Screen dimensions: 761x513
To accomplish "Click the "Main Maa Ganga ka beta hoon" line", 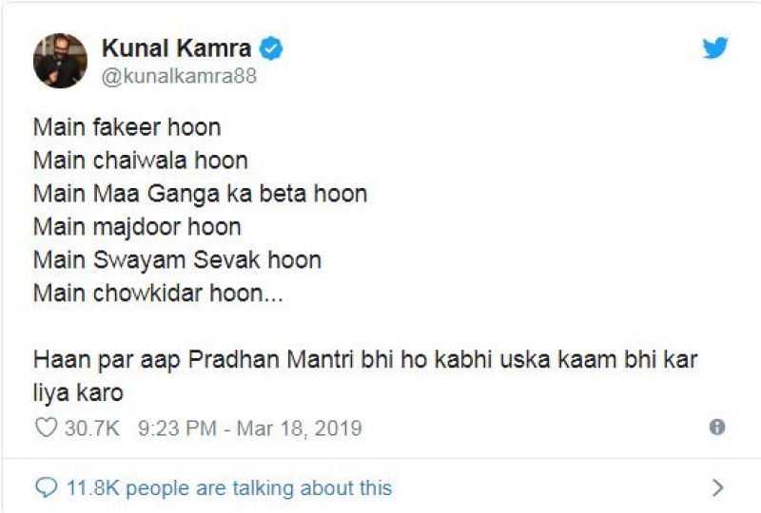I will point(200,194).
